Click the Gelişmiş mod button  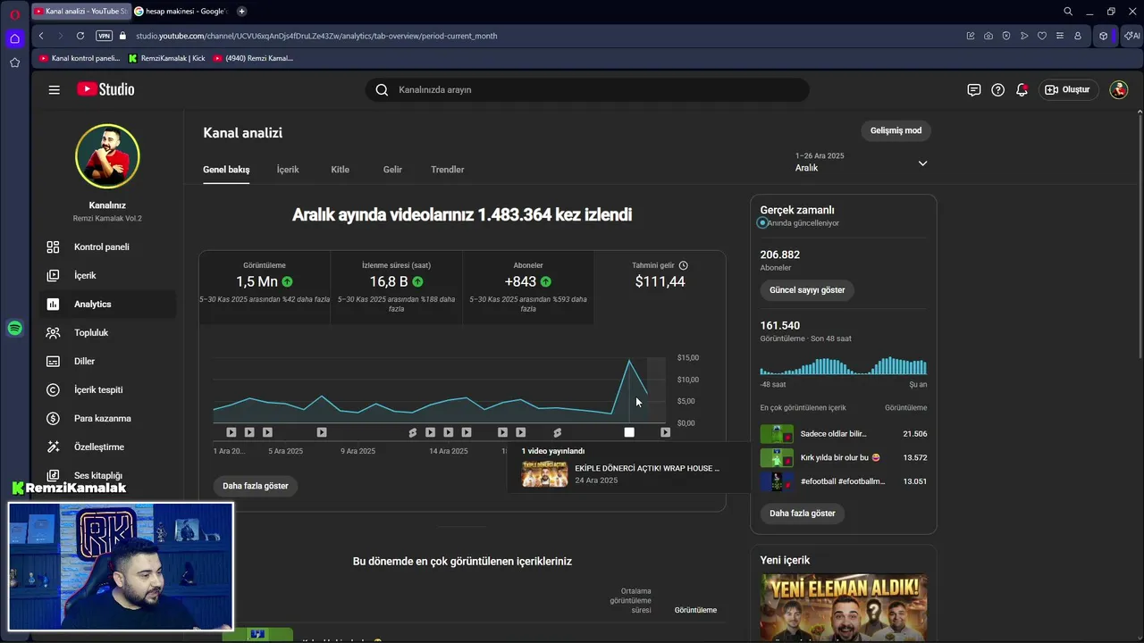(x=896, y=130)
